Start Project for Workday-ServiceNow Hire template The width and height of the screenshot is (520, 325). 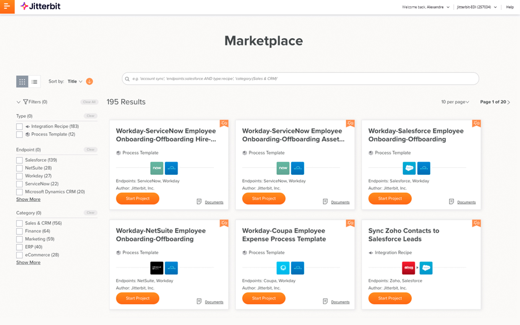coord(138,198)
